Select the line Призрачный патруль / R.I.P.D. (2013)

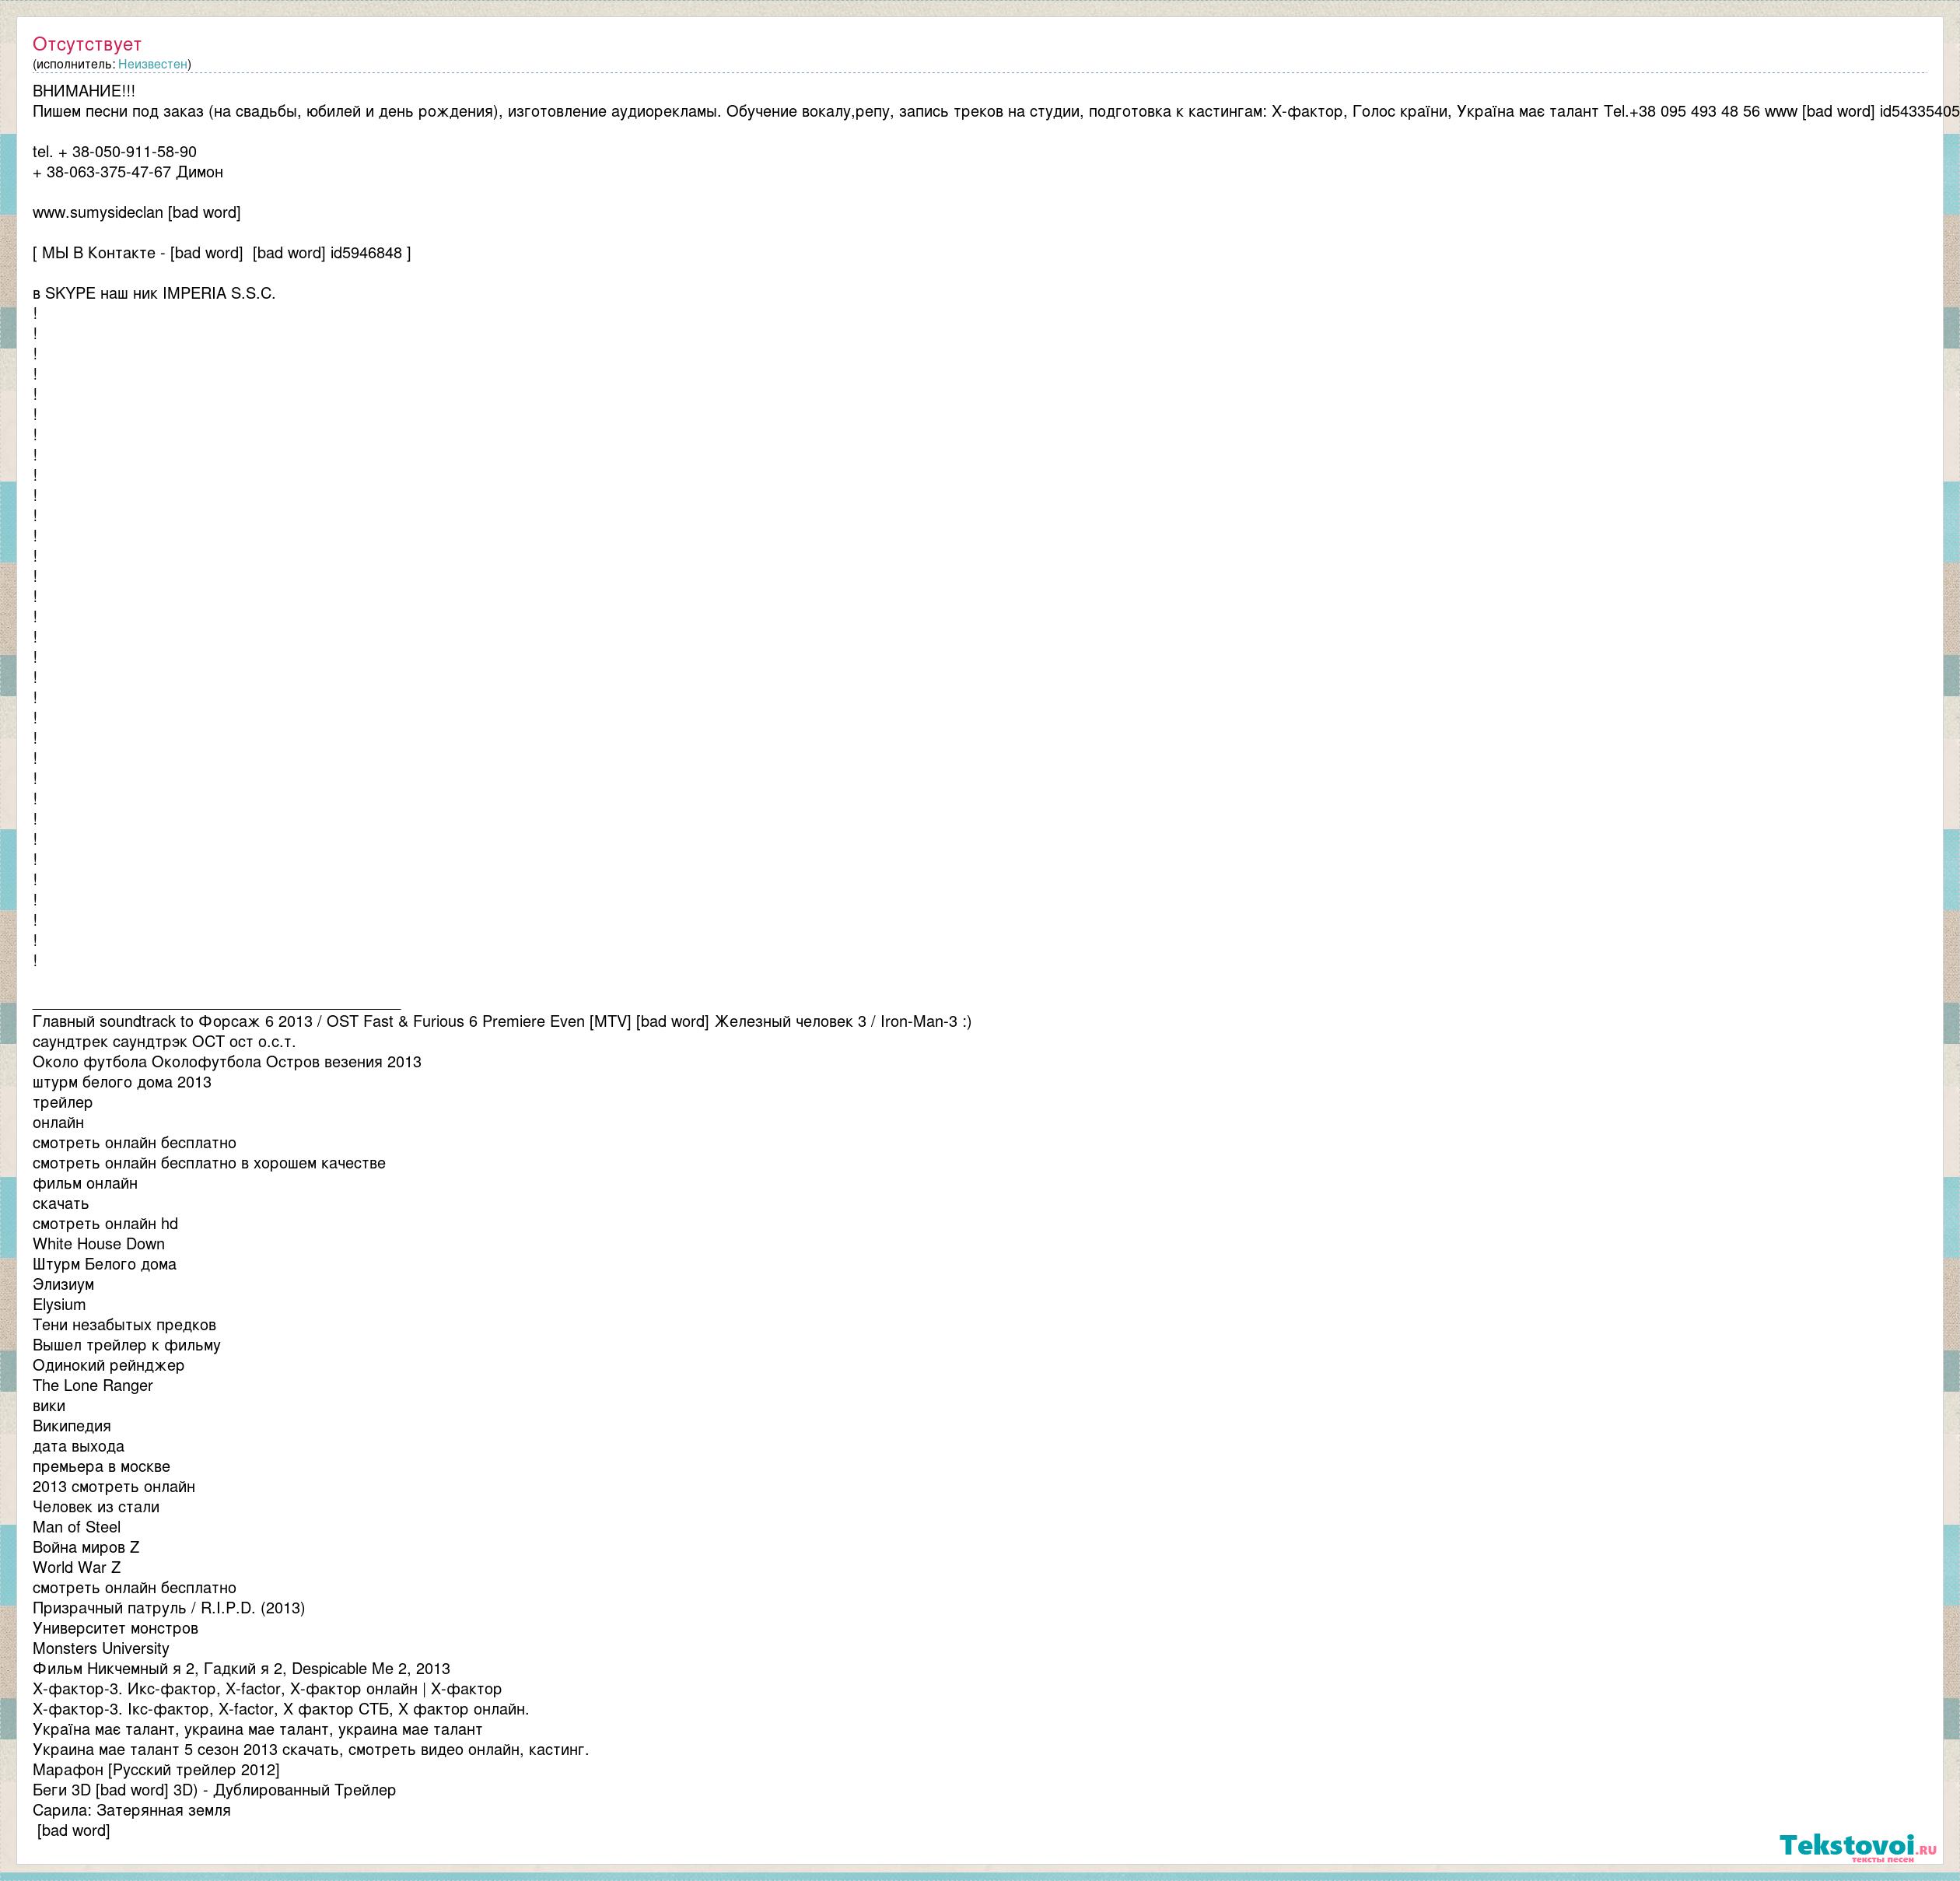pyautogui.click(x=169, y=1608)
